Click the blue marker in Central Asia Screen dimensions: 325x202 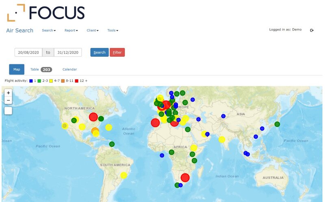pyautogui.click(x=223, y=116)
